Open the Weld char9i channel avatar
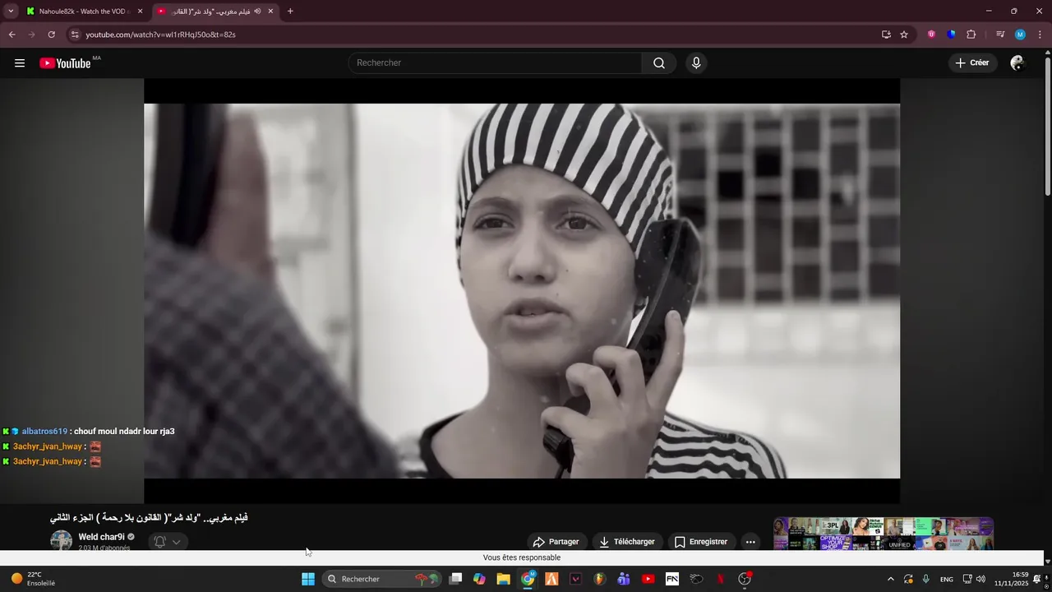The image size is (1052, 592). tap(62, 540)
